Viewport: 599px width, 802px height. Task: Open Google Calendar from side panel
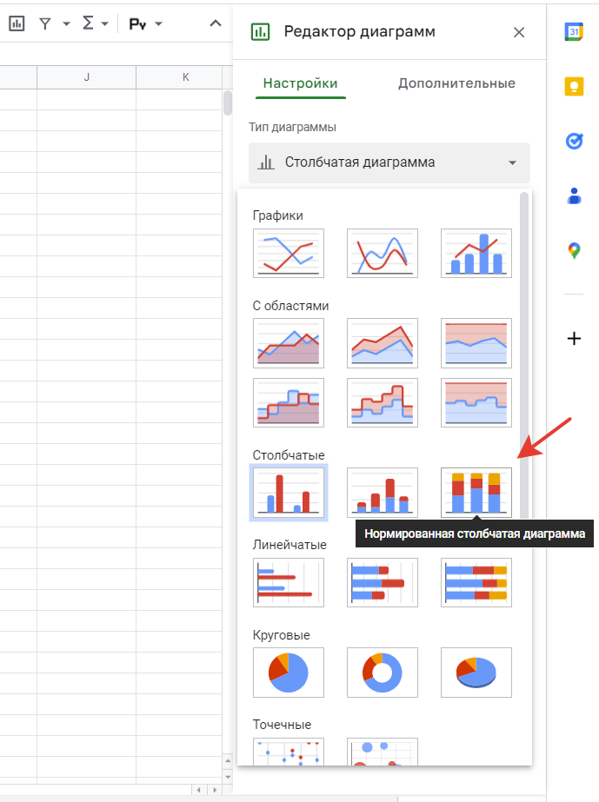[574, 32]
